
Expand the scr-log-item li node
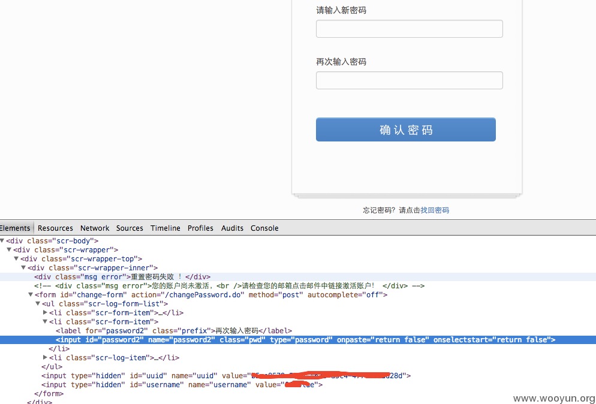(x=45, y=358)
